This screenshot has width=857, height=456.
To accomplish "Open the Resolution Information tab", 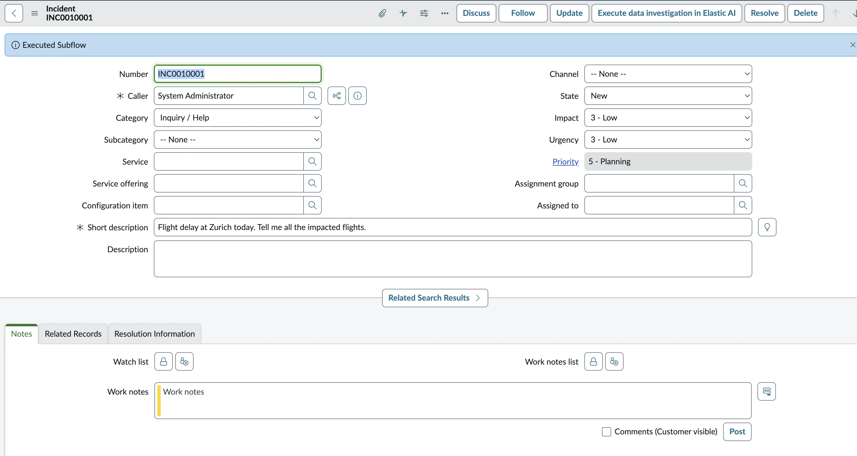I will 154,334.
